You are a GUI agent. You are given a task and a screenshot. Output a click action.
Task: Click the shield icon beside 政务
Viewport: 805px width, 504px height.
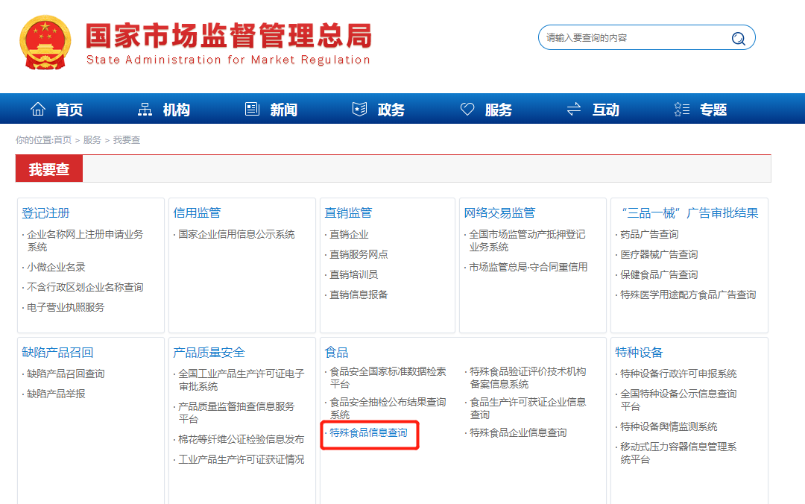[x=359, y=109]
